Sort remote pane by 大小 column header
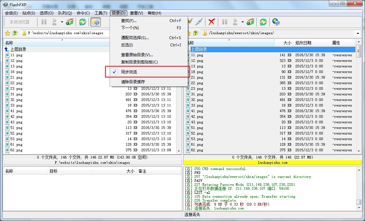The image size is (365, 221). click(x=284, y=43)
